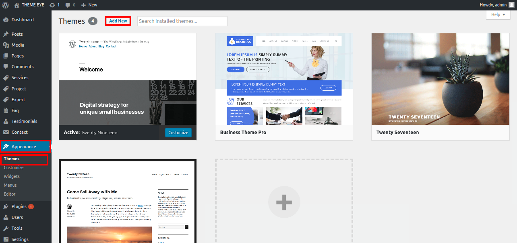Select the Twenty Seventeen theme thumbnail
The width and height of the screenshot is (517, 243).
[440, 79]
